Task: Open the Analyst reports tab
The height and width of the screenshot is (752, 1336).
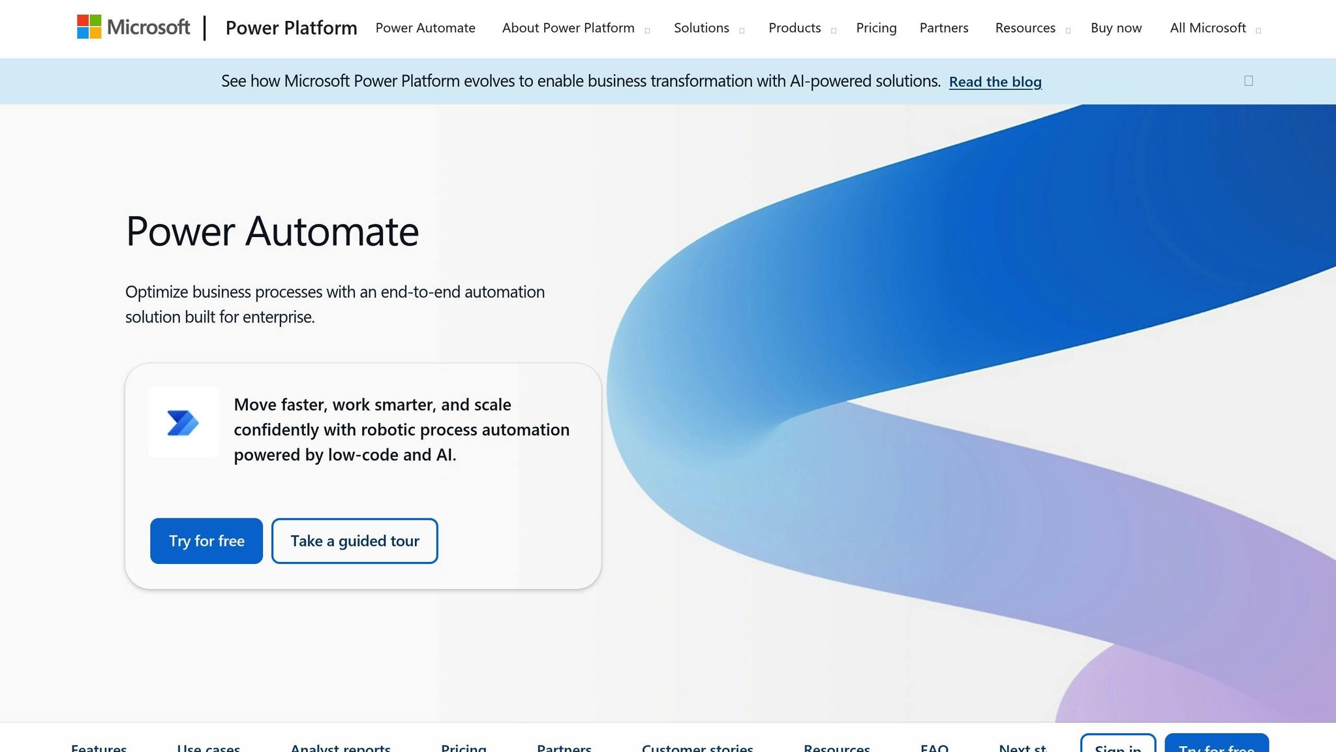Action: click(x=341, y=747)
